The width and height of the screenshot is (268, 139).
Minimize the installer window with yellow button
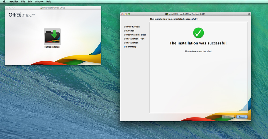(x=126, y=14)
